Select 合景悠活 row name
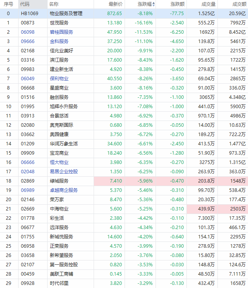 click(x=59, y=116)
